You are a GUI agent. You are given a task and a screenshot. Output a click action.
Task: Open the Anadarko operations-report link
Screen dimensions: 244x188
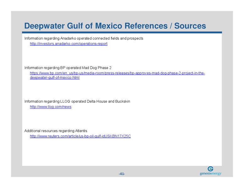69,44
